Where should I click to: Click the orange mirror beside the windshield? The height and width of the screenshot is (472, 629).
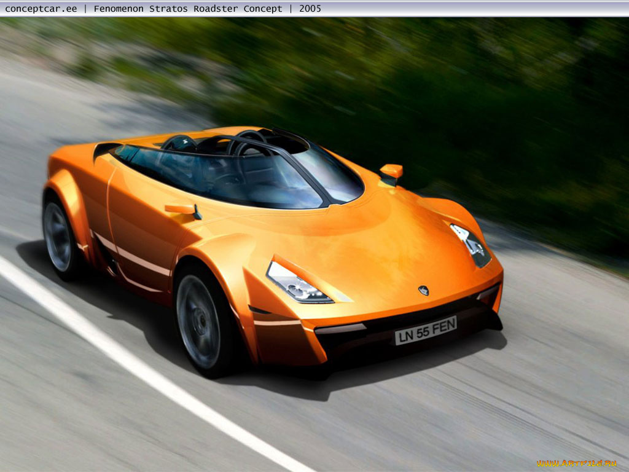coord(391,171)
